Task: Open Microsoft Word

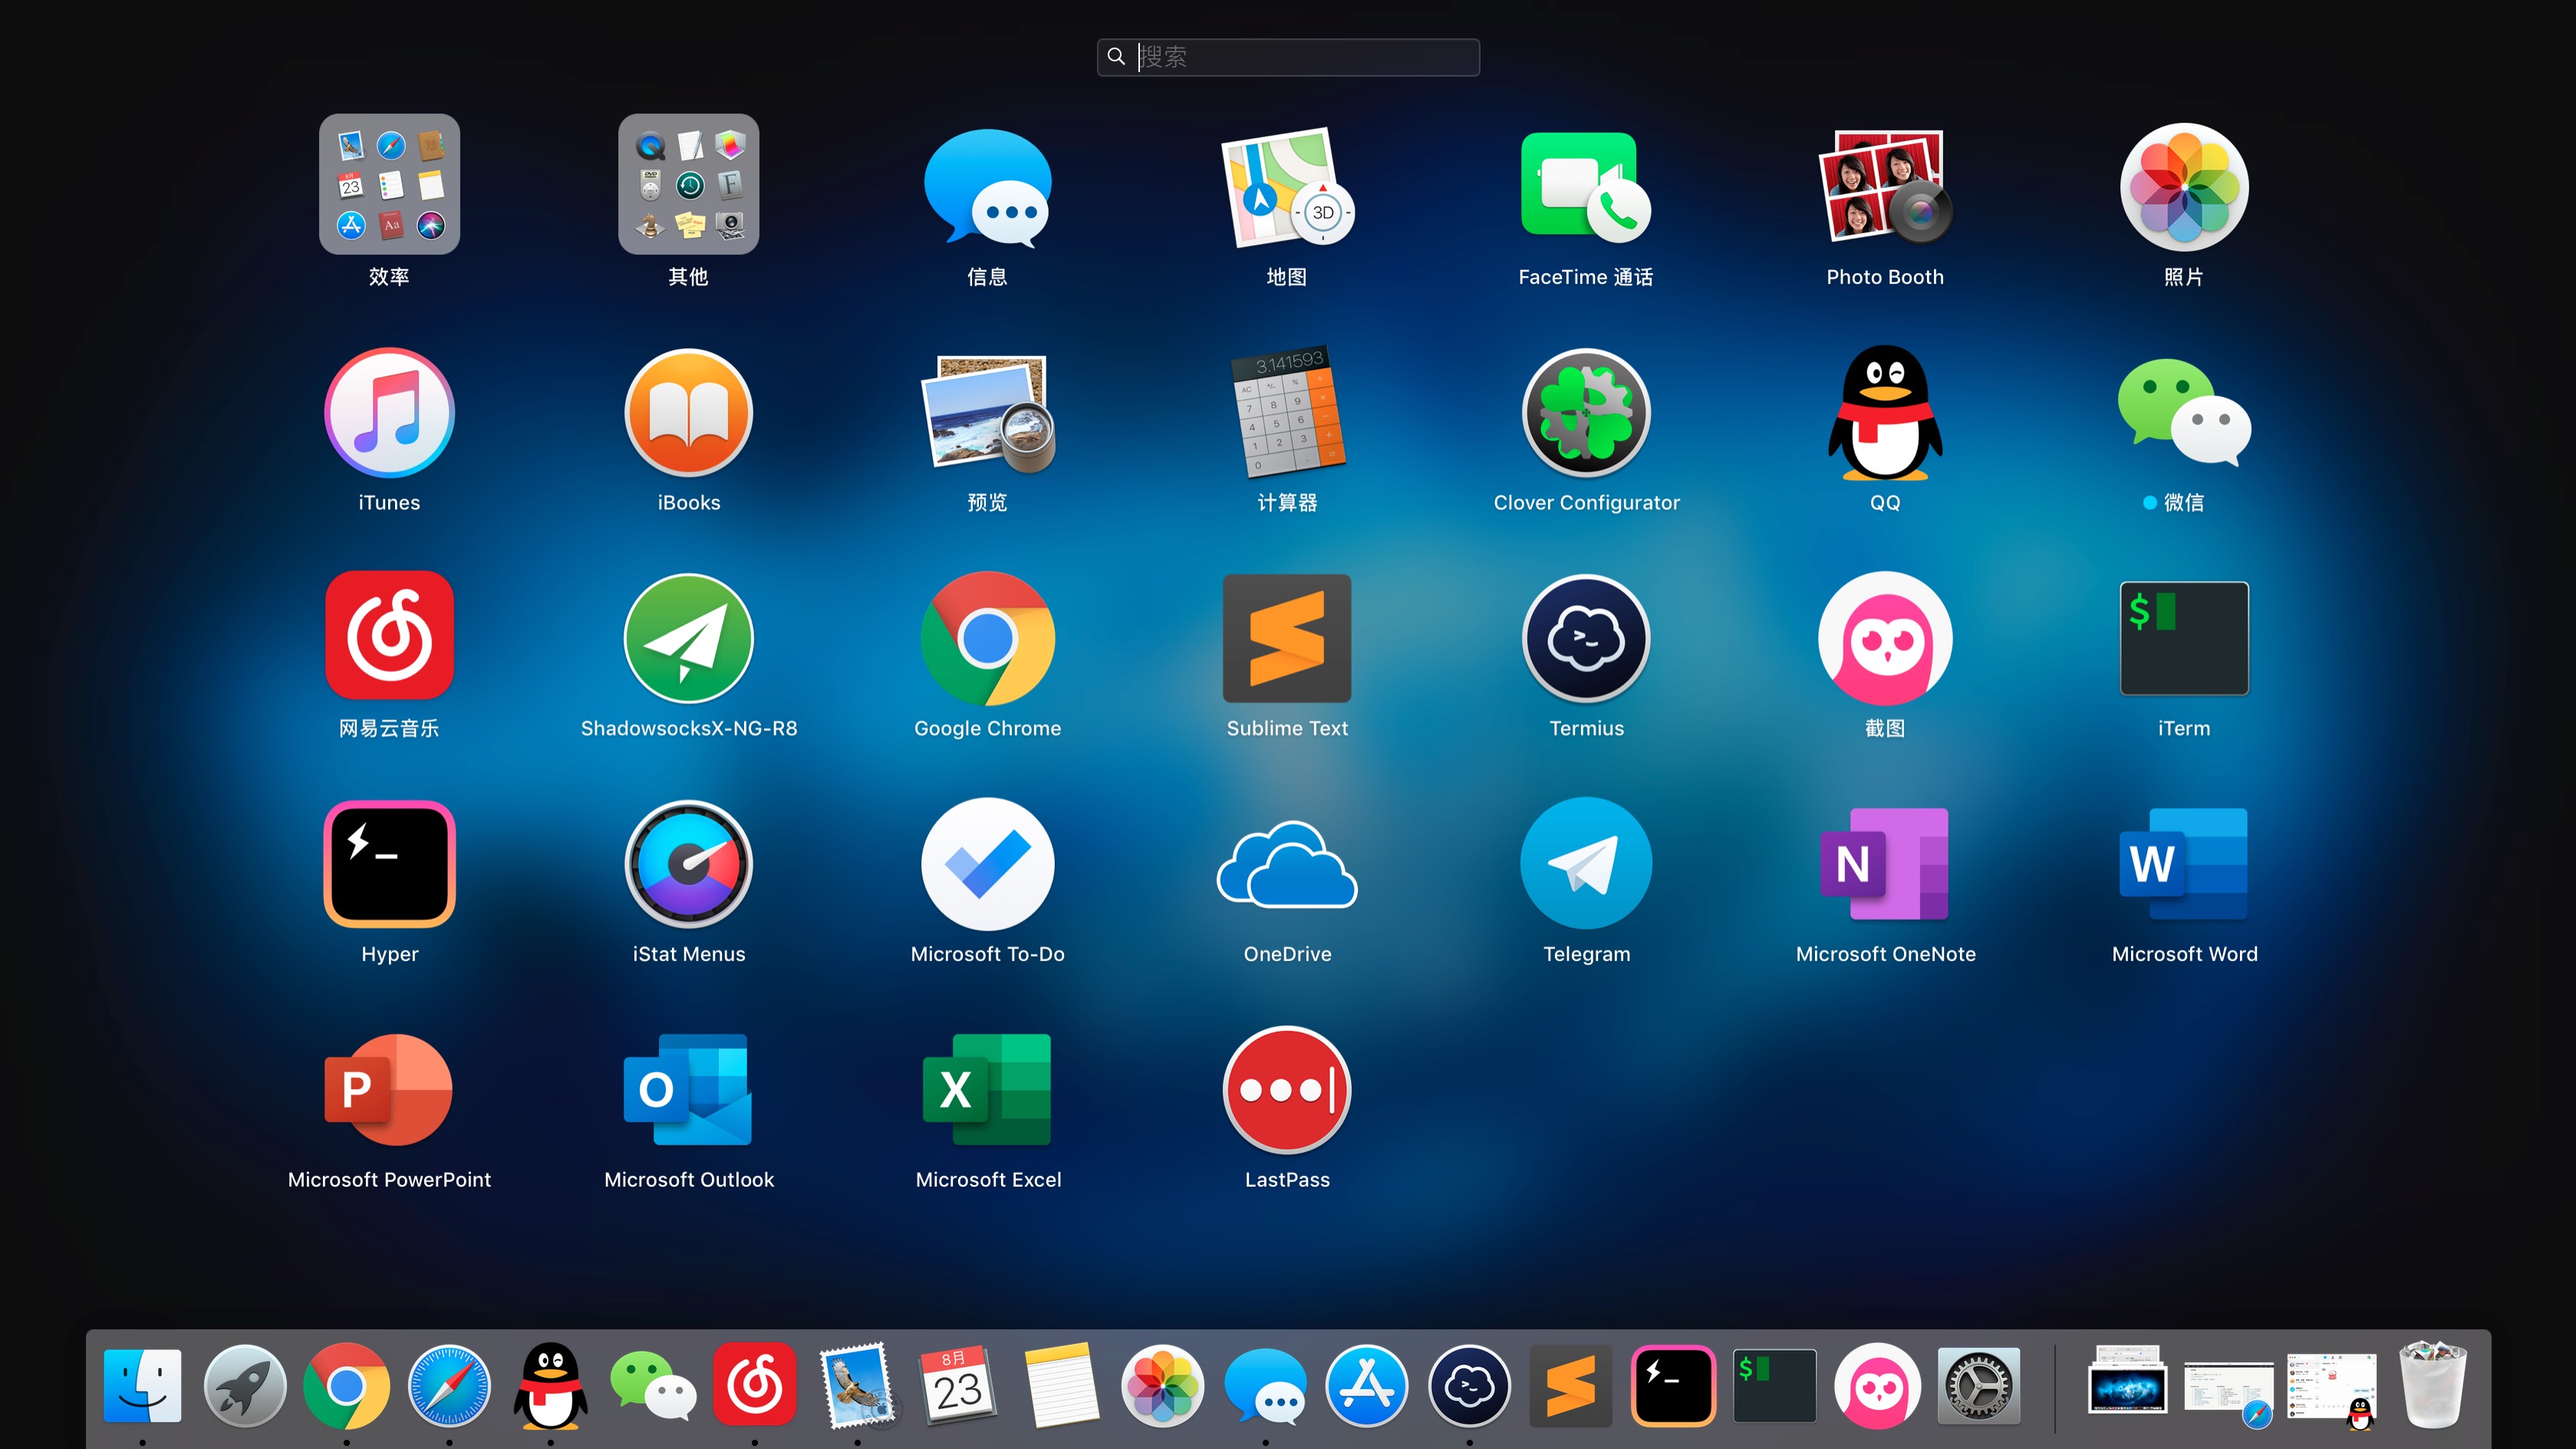Action: coord(2184,863)
